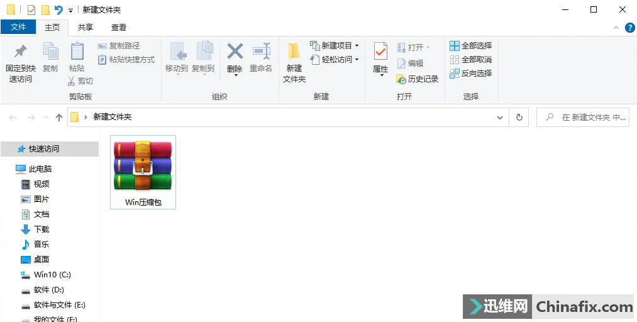Image resolution: width=637 pixels, height=322 pixels.
Task: Click the title bar undo arrow
Action: click(59, 9)
